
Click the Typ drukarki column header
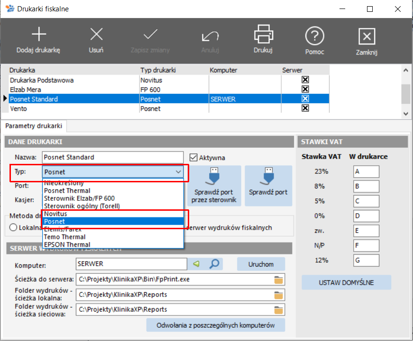pyautogui.click(x=174, y=70)
